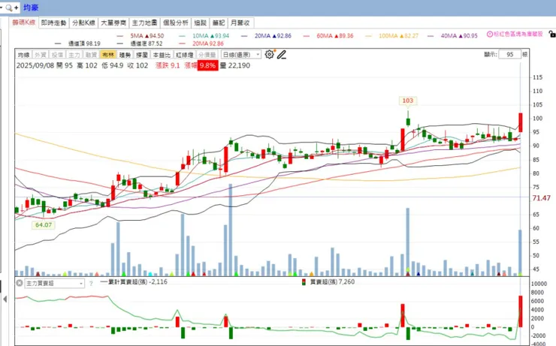Turn off the highlighted 布林 Bollinger toggle

tap(108, 55)
